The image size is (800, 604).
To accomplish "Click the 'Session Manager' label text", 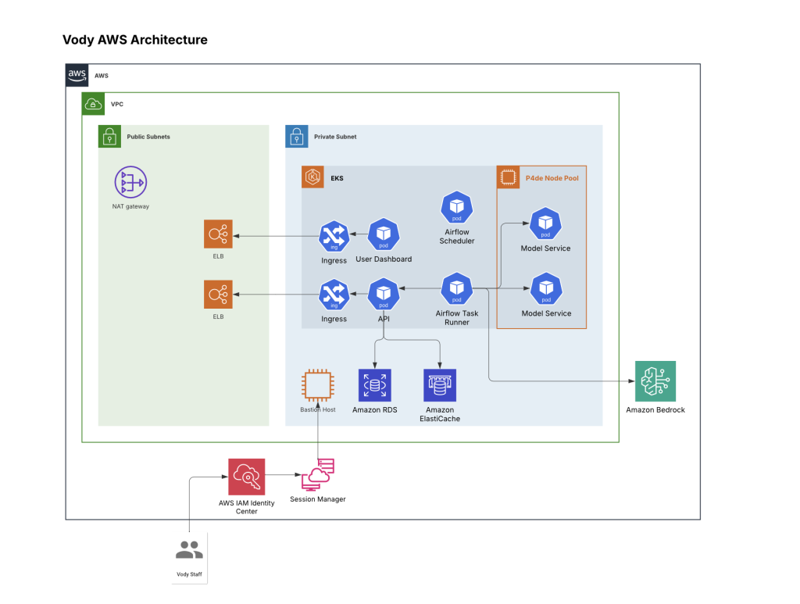I will tap(318, 499).
